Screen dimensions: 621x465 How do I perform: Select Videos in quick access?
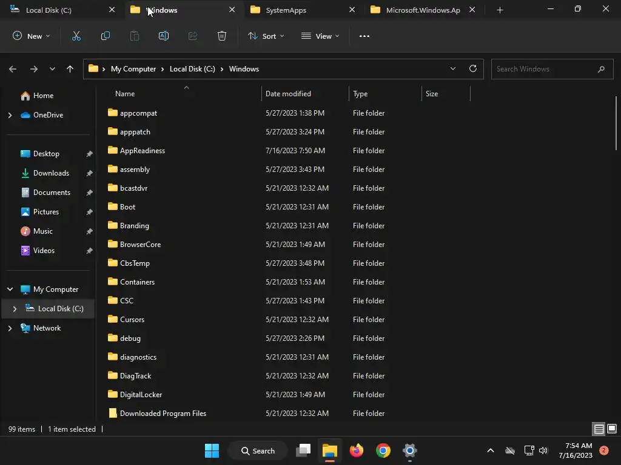coord(44,251)
